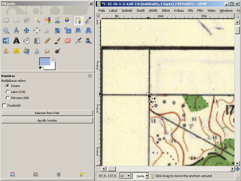Select the Ellipse Select tool
241x181 pixels.
coord(16,20)
